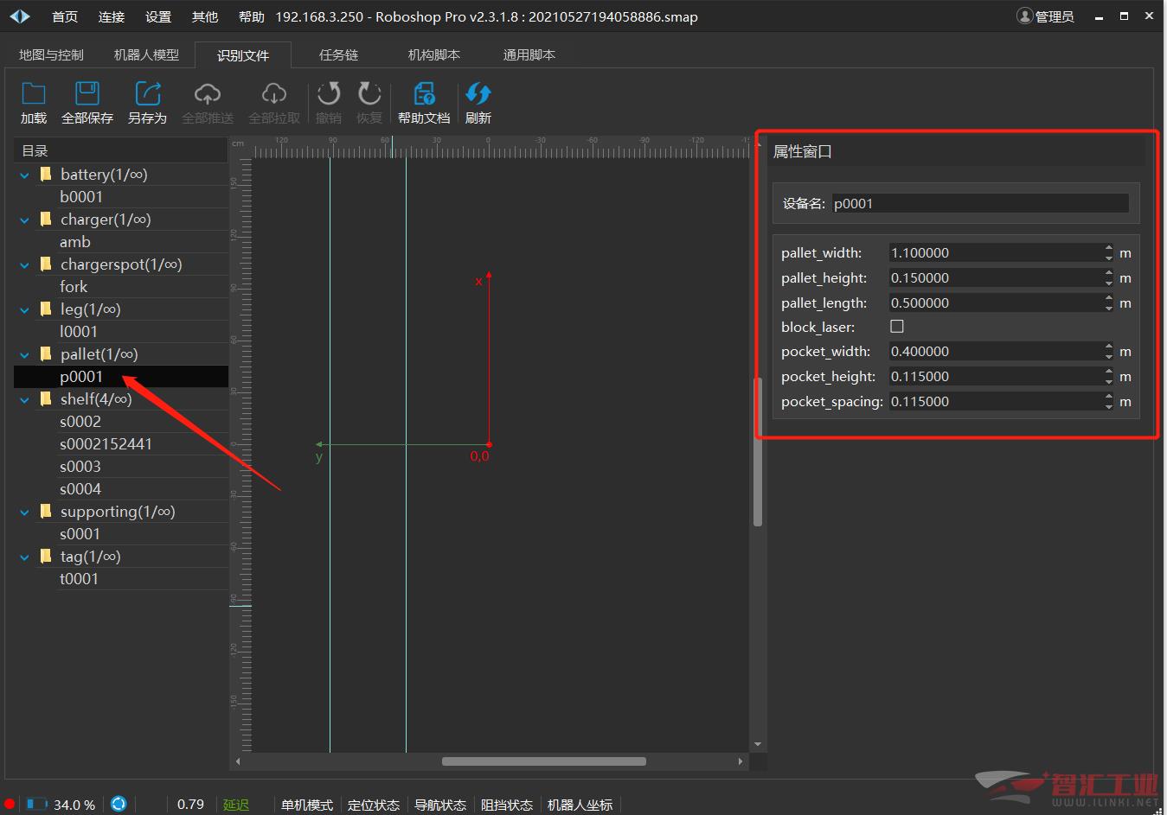Click the leg folder icon
1167x815 pixels.
click(x=46, y=309)
